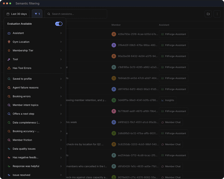Screen dimensions: 224x179
Task: Select the Issue resolved filter
Action: [x=35, y=175]
